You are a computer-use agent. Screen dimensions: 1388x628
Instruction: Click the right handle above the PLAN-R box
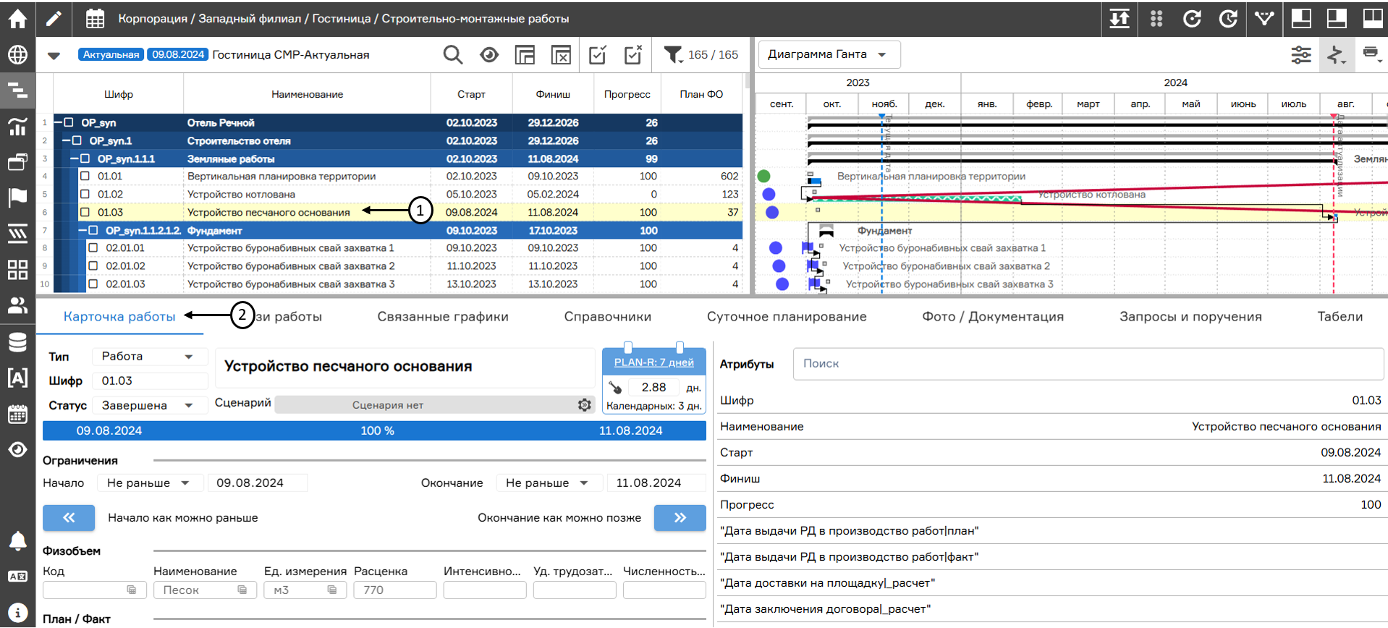[x=680, y=347]
